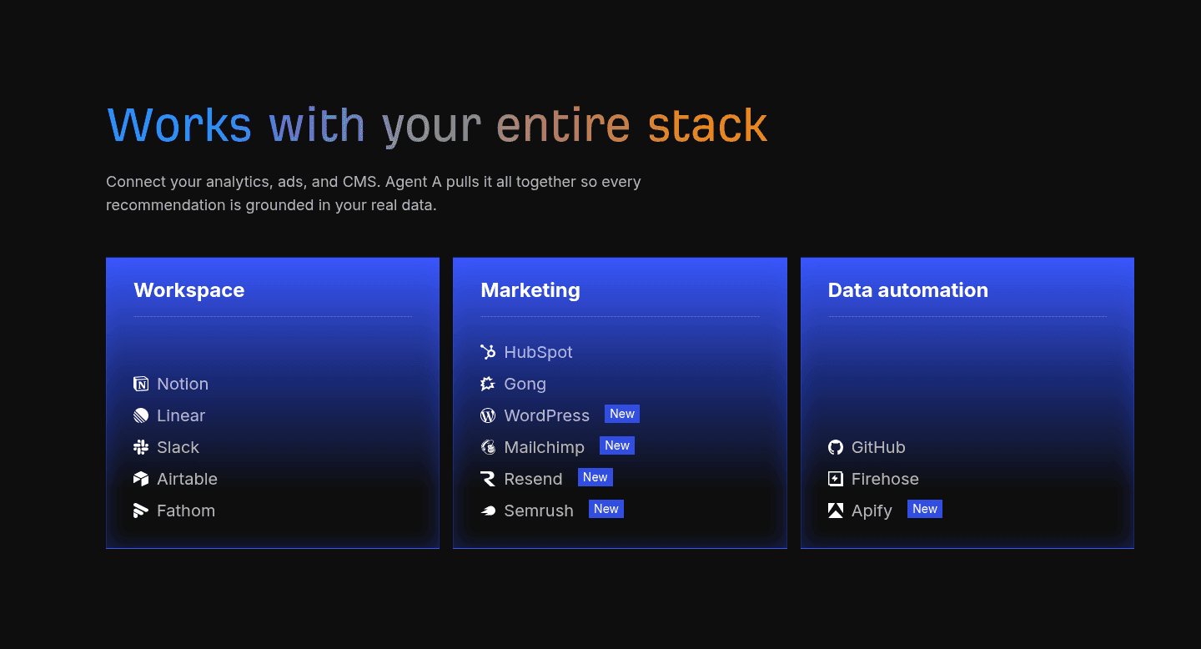Click the Workspace card heading

[x=189, y=290]
